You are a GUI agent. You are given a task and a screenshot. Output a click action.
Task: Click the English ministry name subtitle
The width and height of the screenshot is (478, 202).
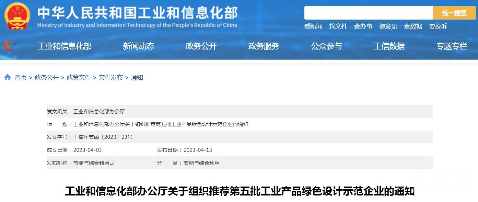[137, 25]
